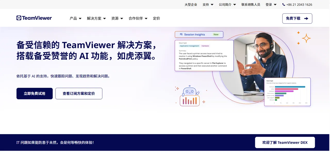Expand the 产品 dropdown arrow

click(80, 19)
